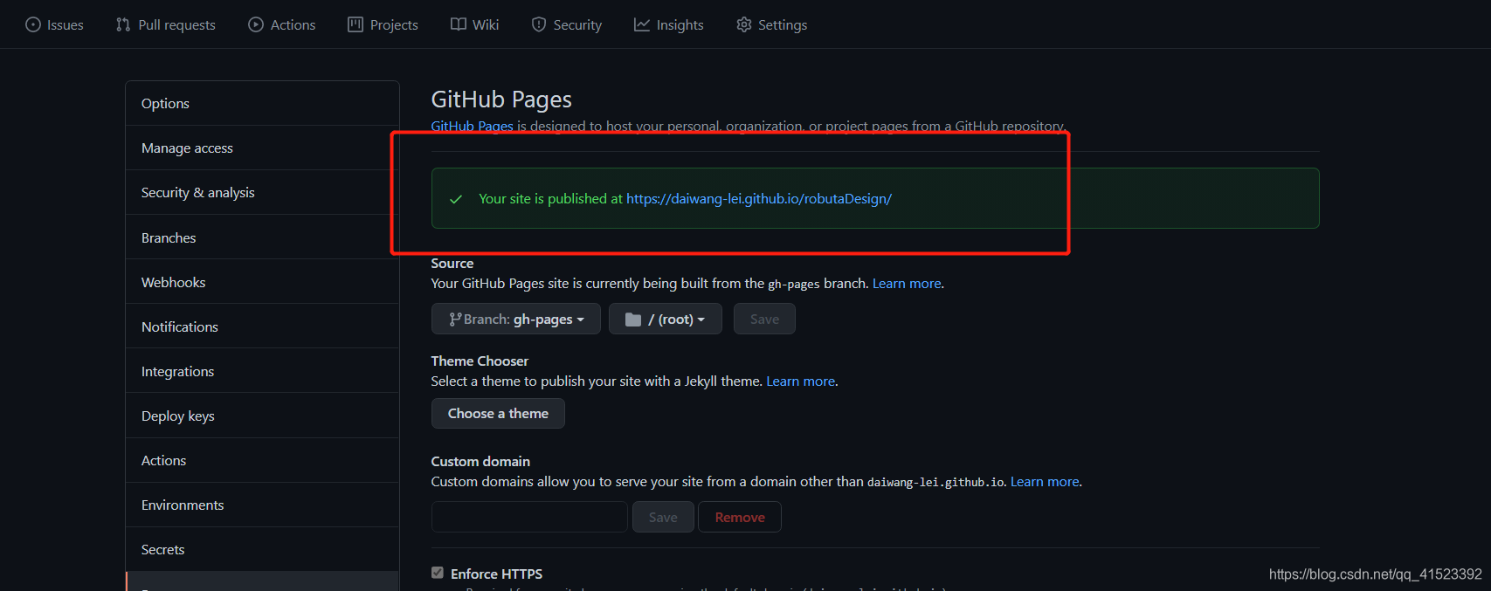Screen dimensions: 1491x591
Task: Open Deploy keys settings
Action: (x=262, y=416)
